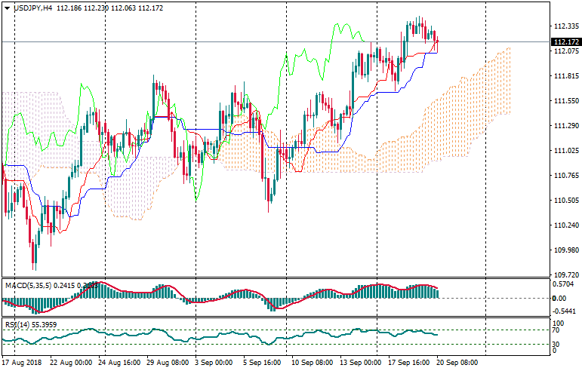Click the RSI scale level 30
This screenshot has width=582, height=371.
pos(556,344)
